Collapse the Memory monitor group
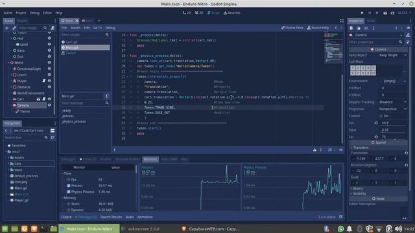The width and height of the screenshot is (415, 233). click(x=63, y=198)
